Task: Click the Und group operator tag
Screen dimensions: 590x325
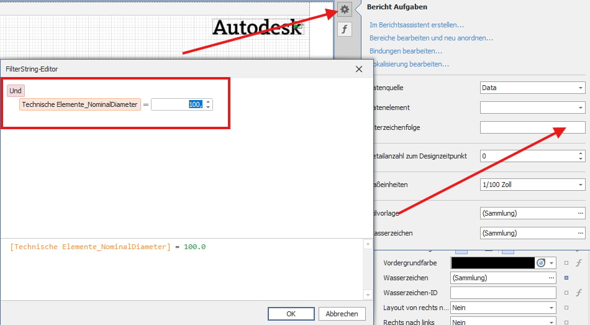Action: [x=16, y=91]
